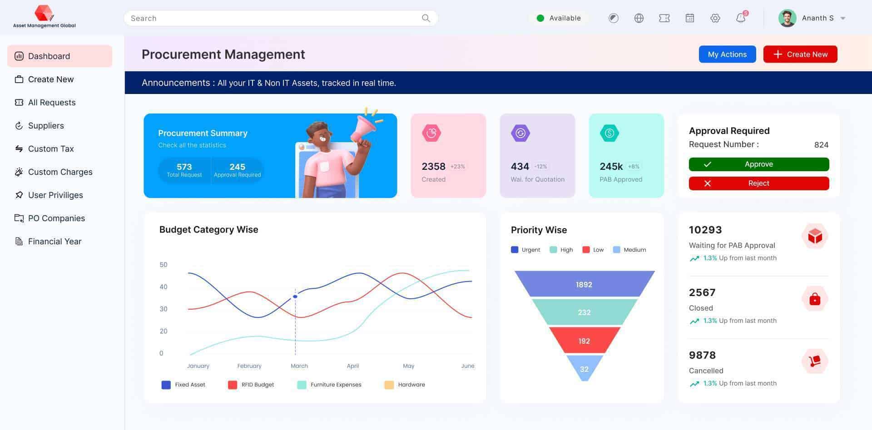Toggle the Urgent legend in Priority Wise chart

pos(525,249)
